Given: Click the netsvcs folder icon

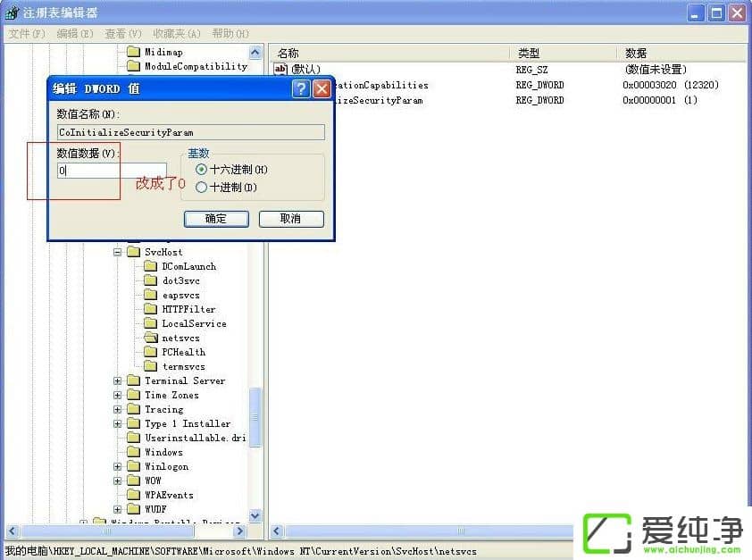Looking at the screenshot, I should pyautogui.click(x=150, y=338).
